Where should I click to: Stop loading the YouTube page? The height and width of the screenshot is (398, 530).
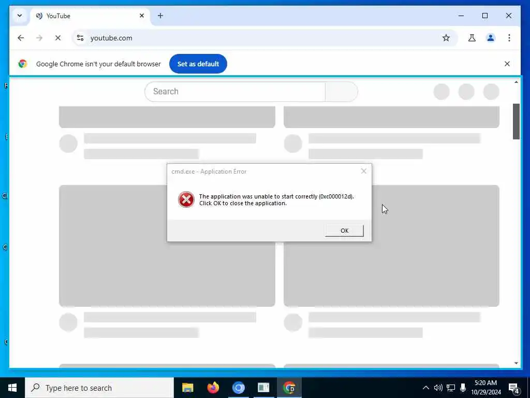[58, 38]
